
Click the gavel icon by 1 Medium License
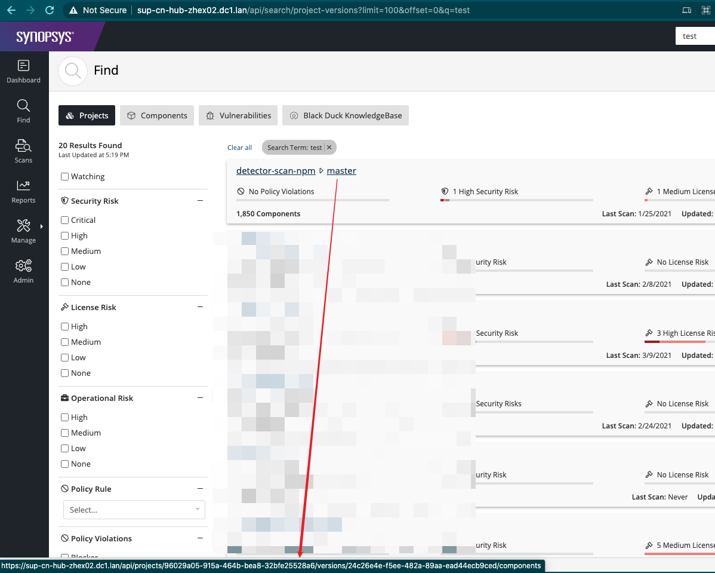[649, 191]
